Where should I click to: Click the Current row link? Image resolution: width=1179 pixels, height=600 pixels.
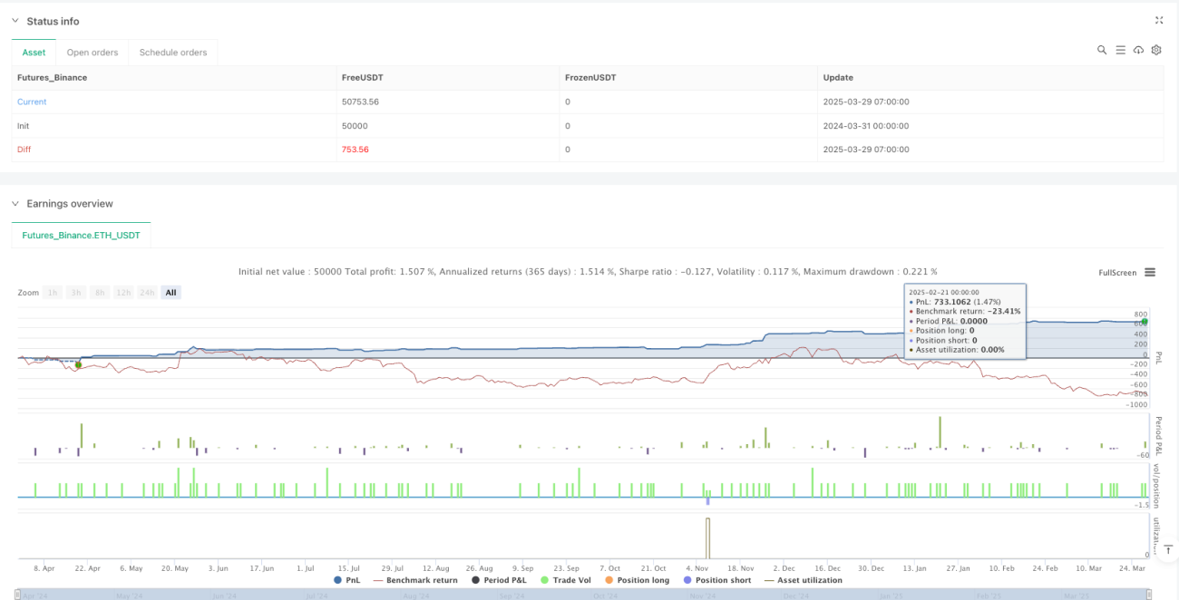click(32, 102)
